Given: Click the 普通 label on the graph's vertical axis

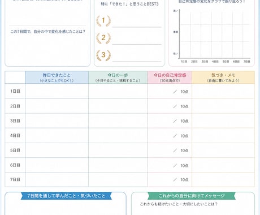Looking at the screenshot, I should pos(175,32).
